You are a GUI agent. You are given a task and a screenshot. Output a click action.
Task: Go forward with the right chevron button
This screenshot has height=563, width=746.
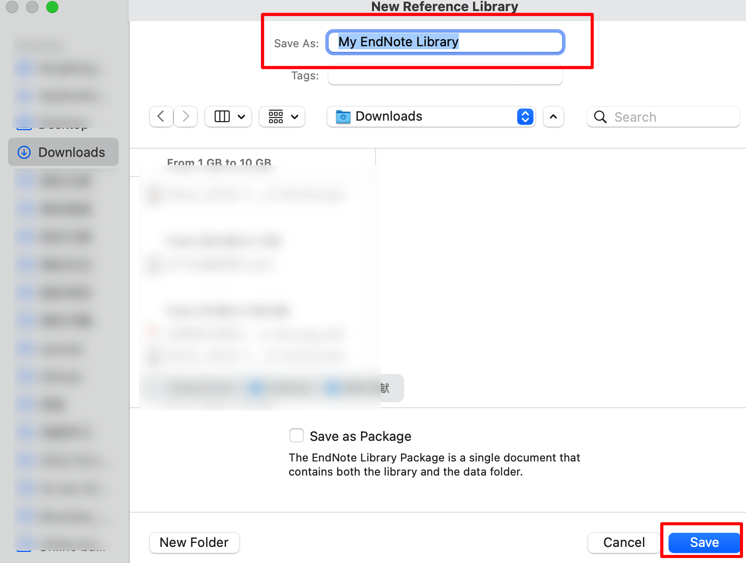pyautogui.click(x=185, y=117)
